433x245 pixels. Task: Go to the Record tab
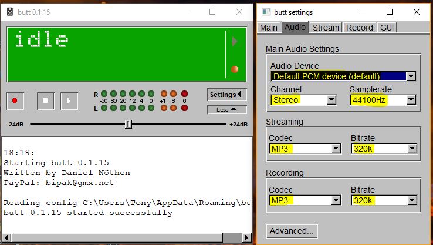[x=360, y=28]
